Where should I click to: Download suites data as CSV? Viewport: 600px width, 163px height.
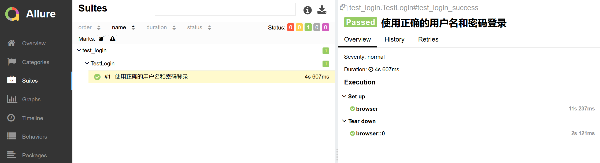point(322,10)
